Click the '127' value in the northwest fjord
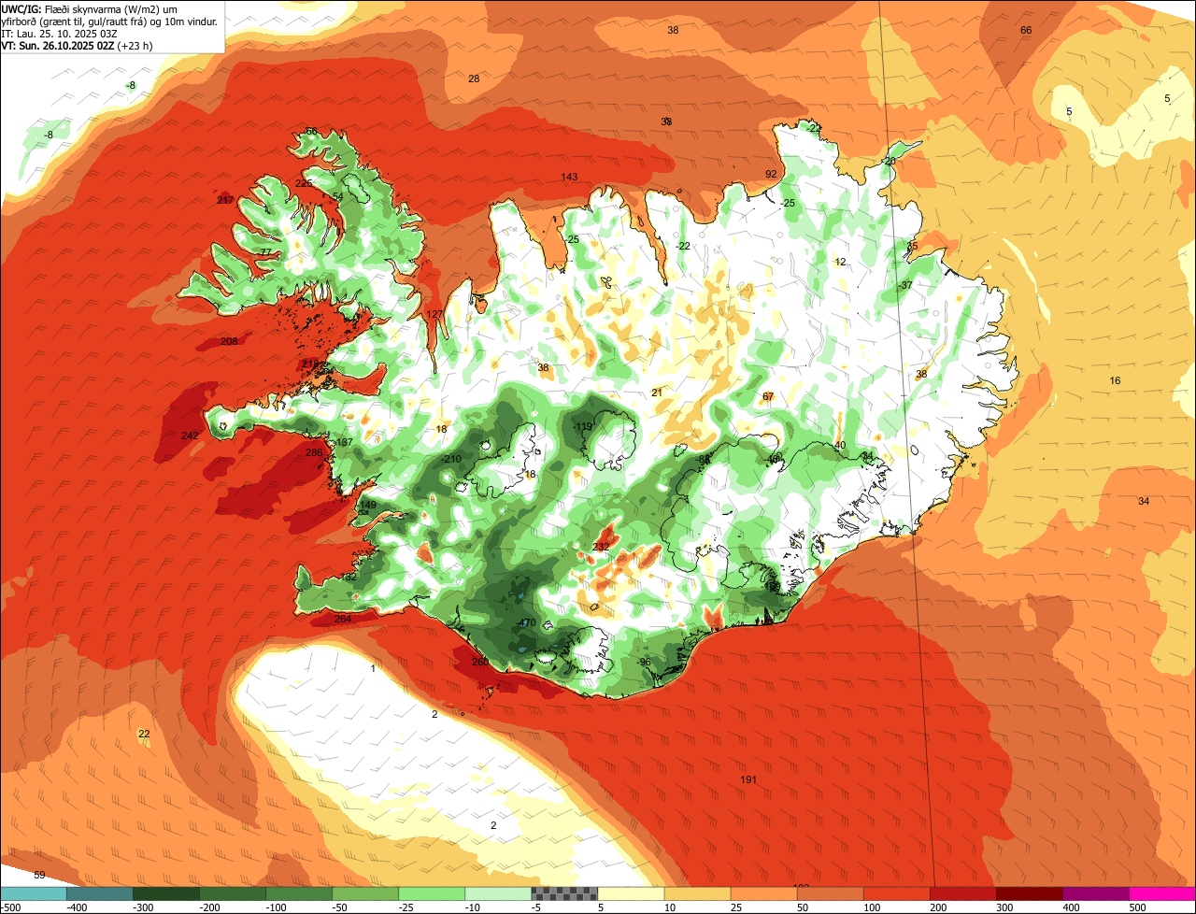1196x914 pixels. 434,315
